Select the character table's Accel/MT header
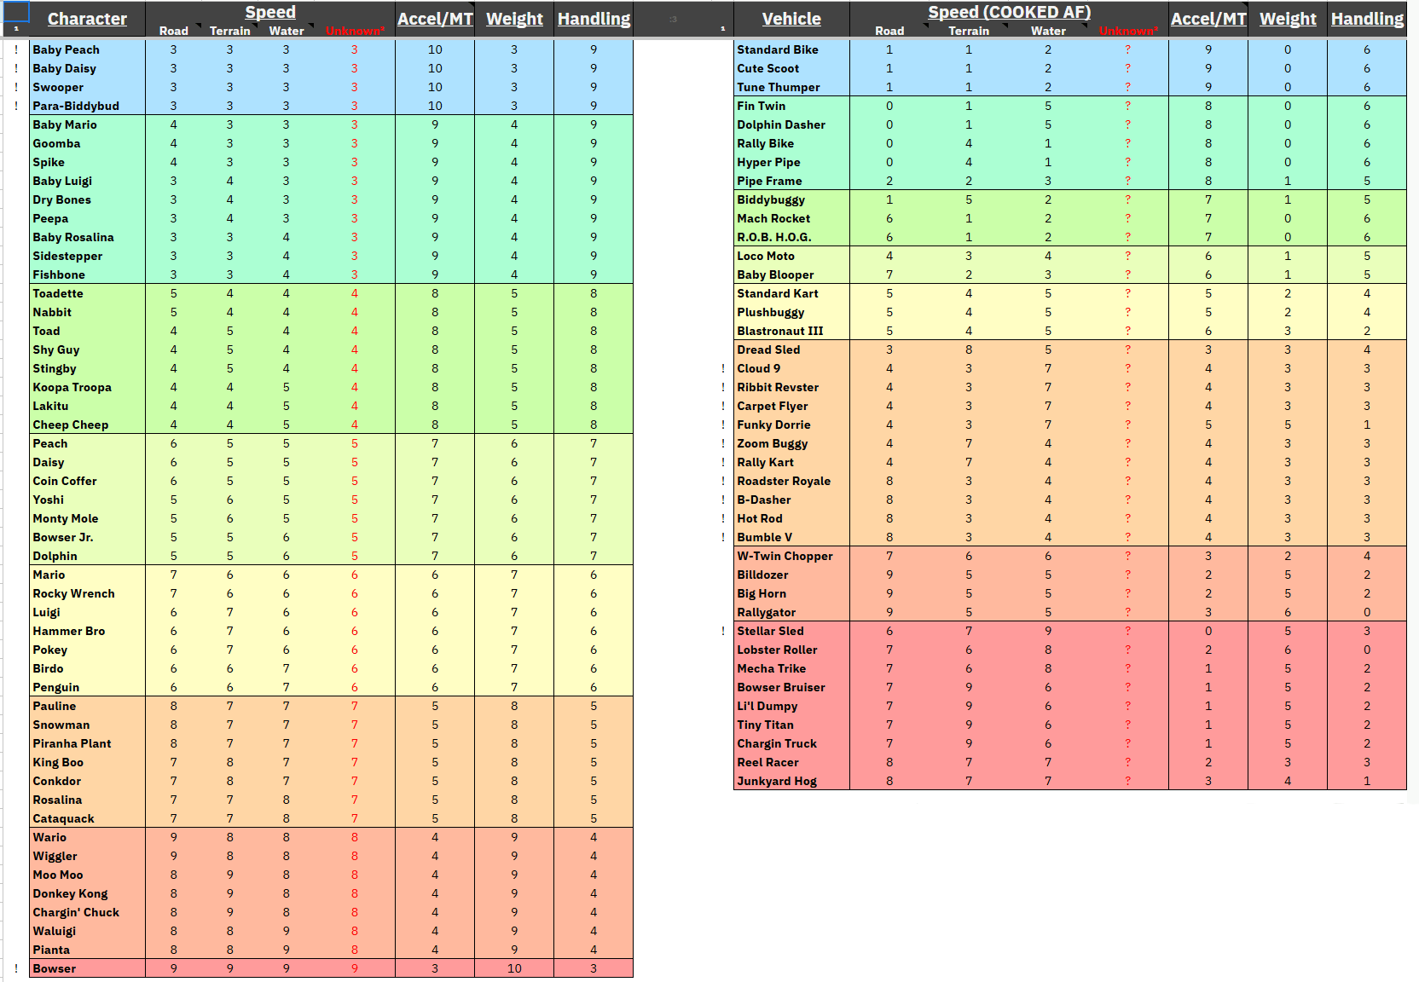Image resolution: width=1419 pixels, height=982 pixels. pyautogui.click(x=435, y=19)
